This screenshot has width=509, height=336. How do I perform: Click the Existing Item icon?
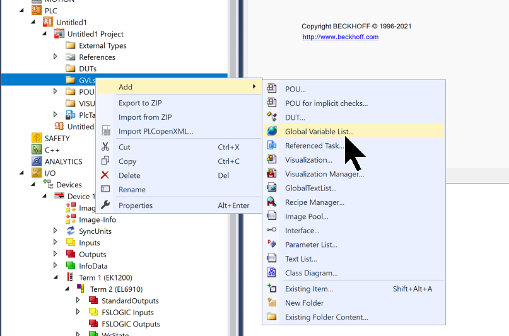pyautogui.click(x=272, y=288)
